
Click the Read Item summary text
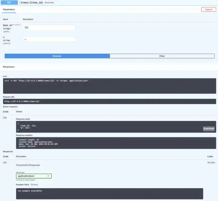pos(49,3)
